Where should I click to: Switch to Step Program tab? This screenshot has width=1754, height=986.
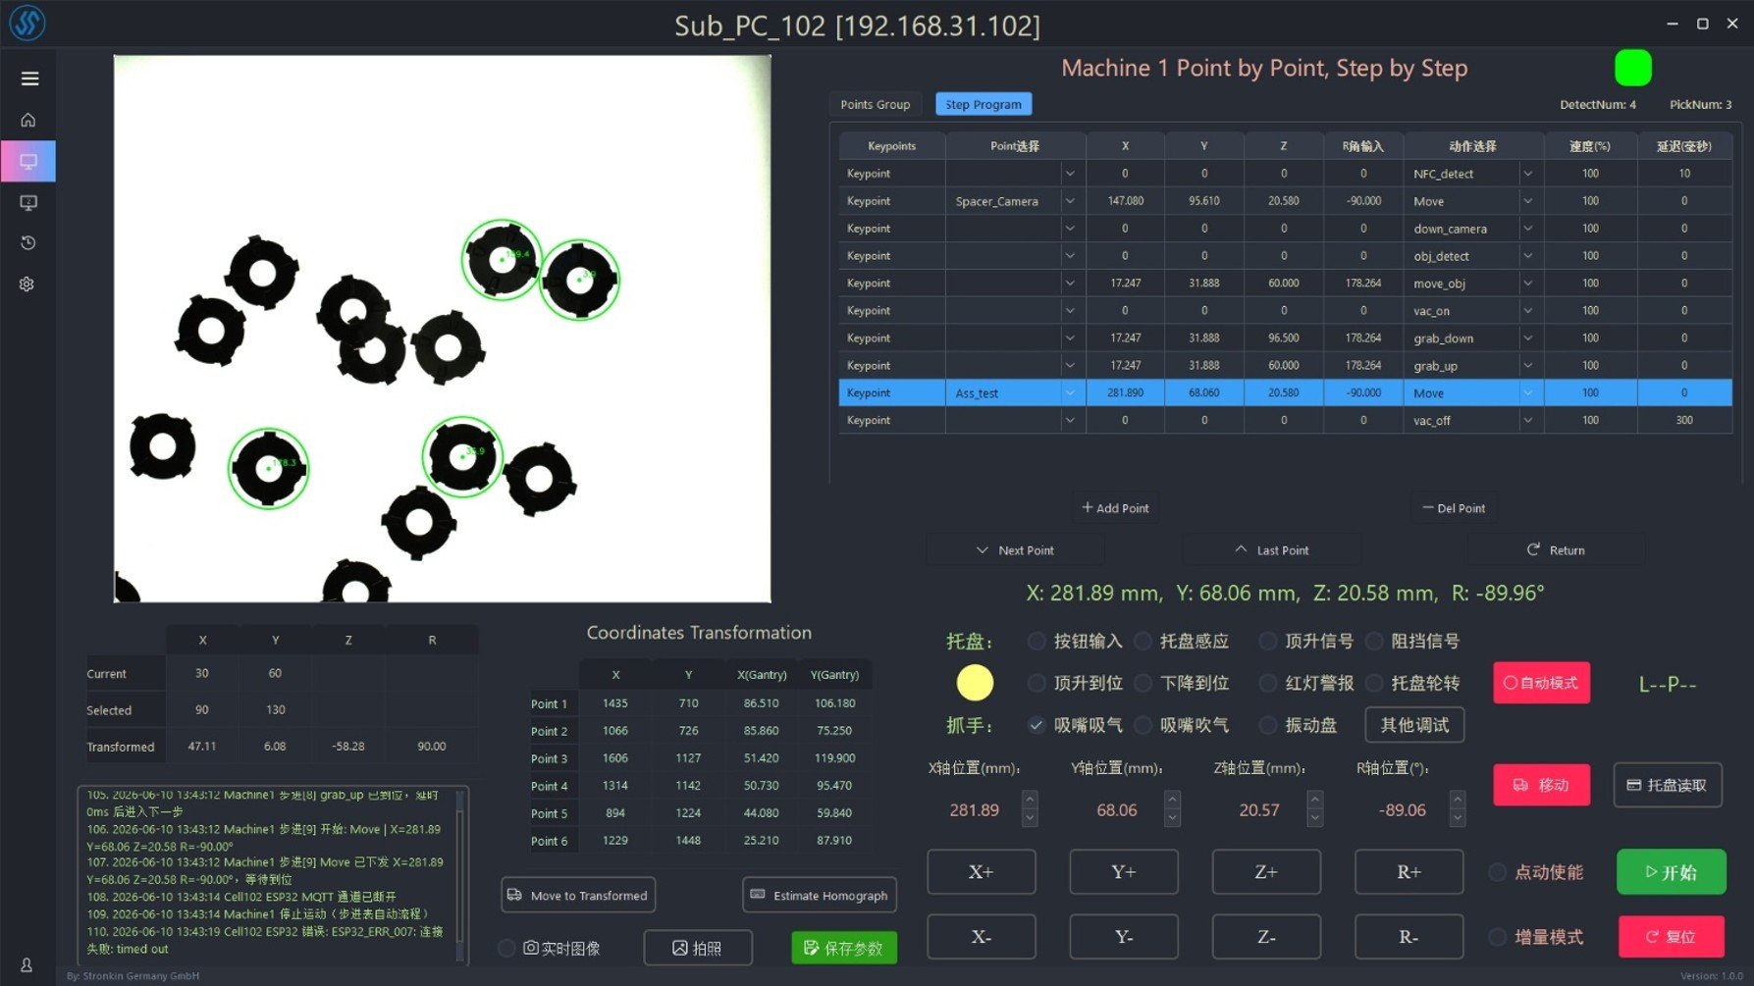coord(983,104)
